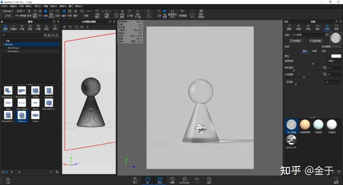Switch to material Textures (纹理) sub-tab

click(x=314, y=51)
